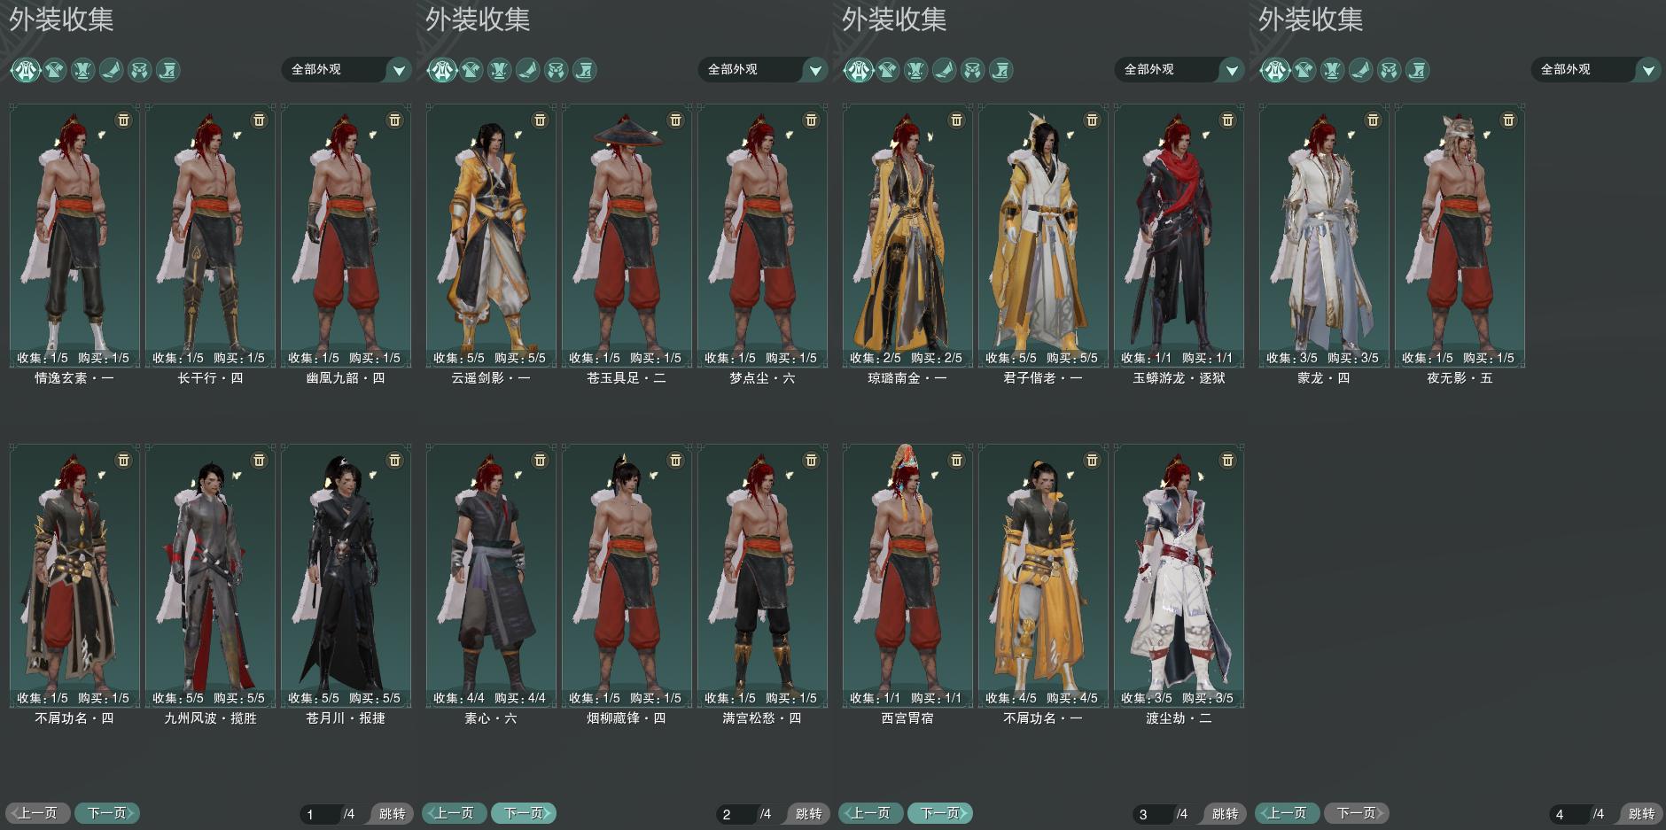
Task: Select full outfit category icon in page 4 panel
Action: point(1275,69)
